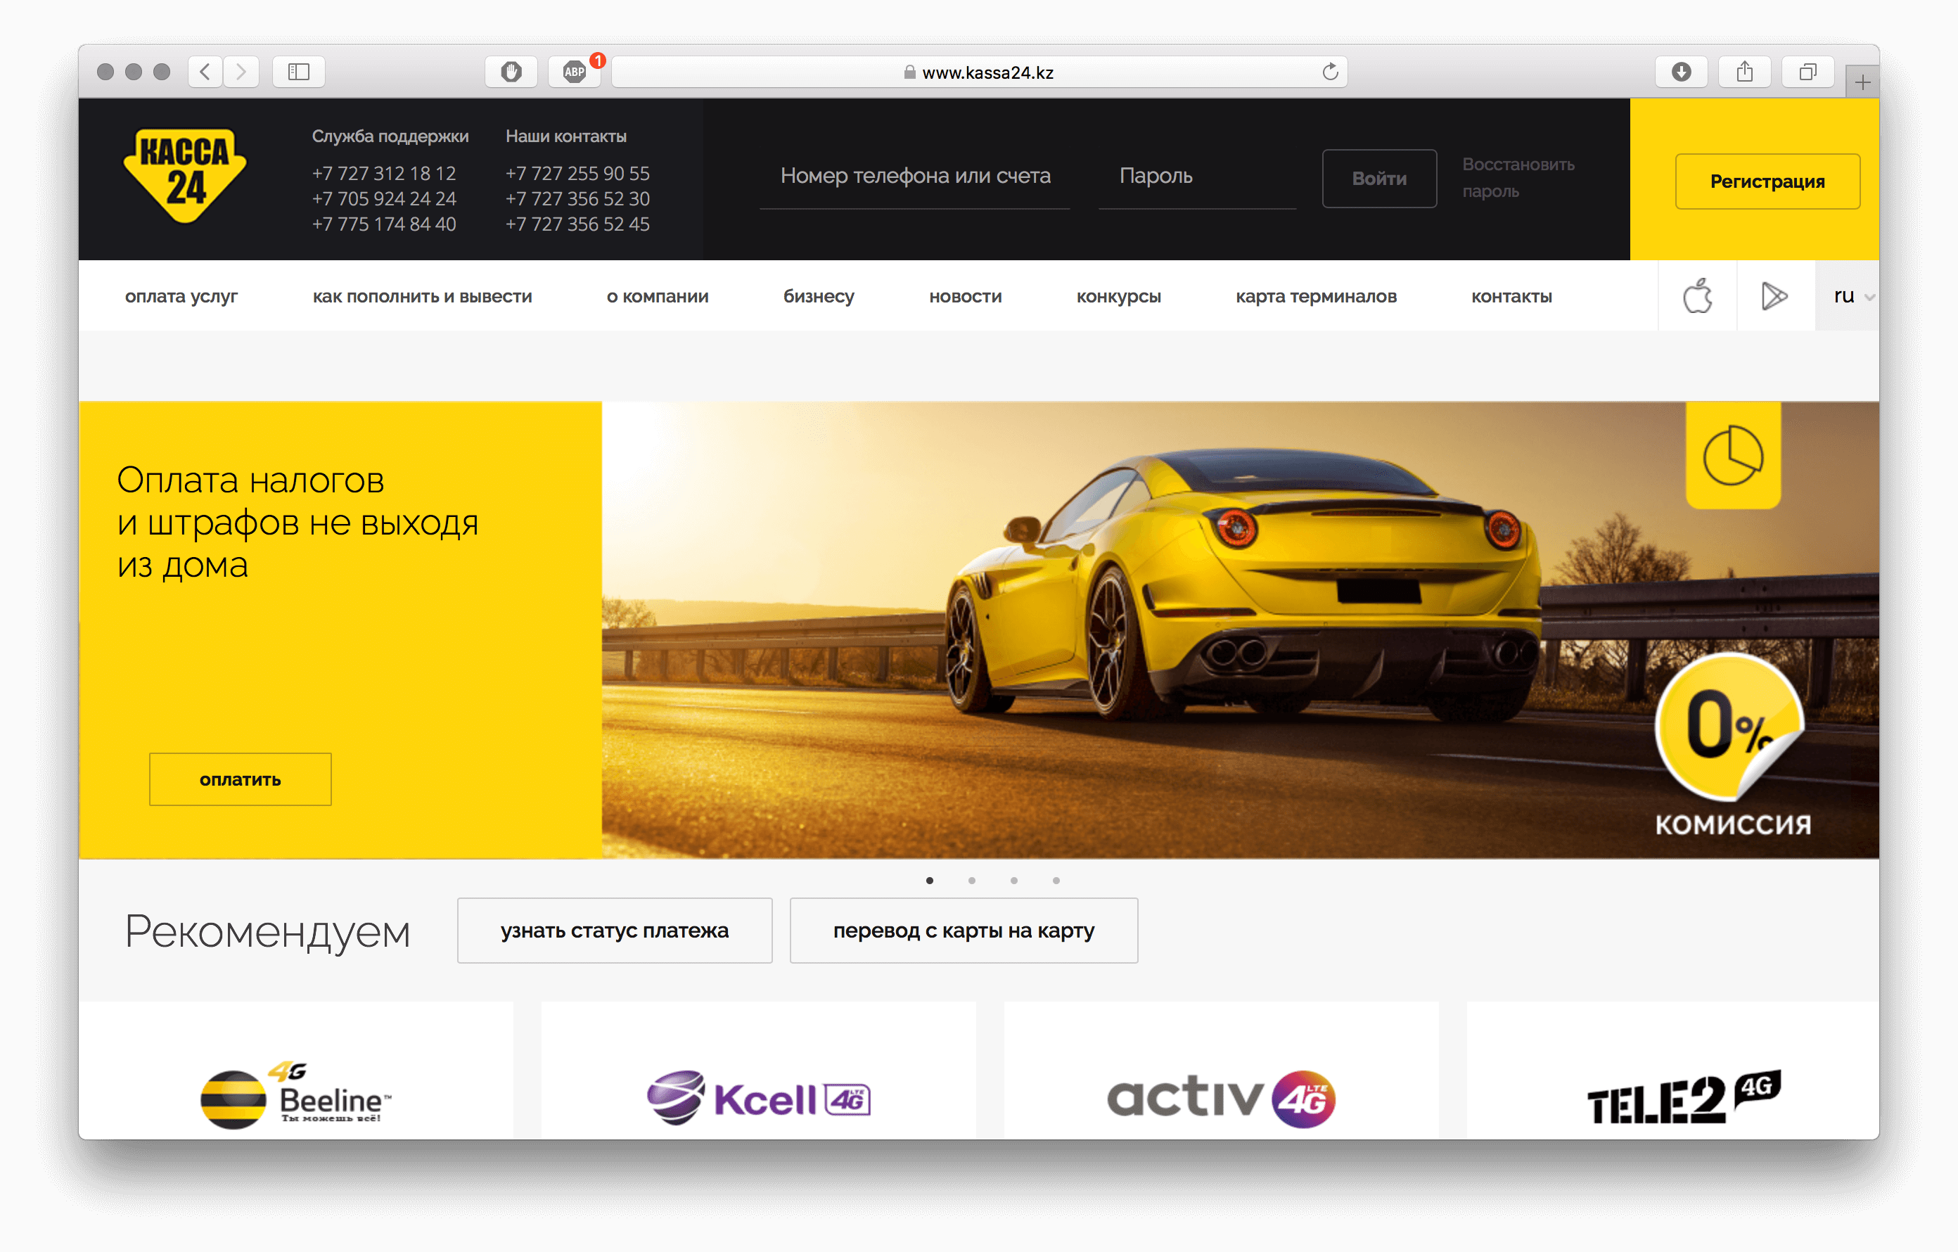Screen dimensions: 1958x1252
Task: Show all tabs overview
Action: click(x=1807, y=72)
